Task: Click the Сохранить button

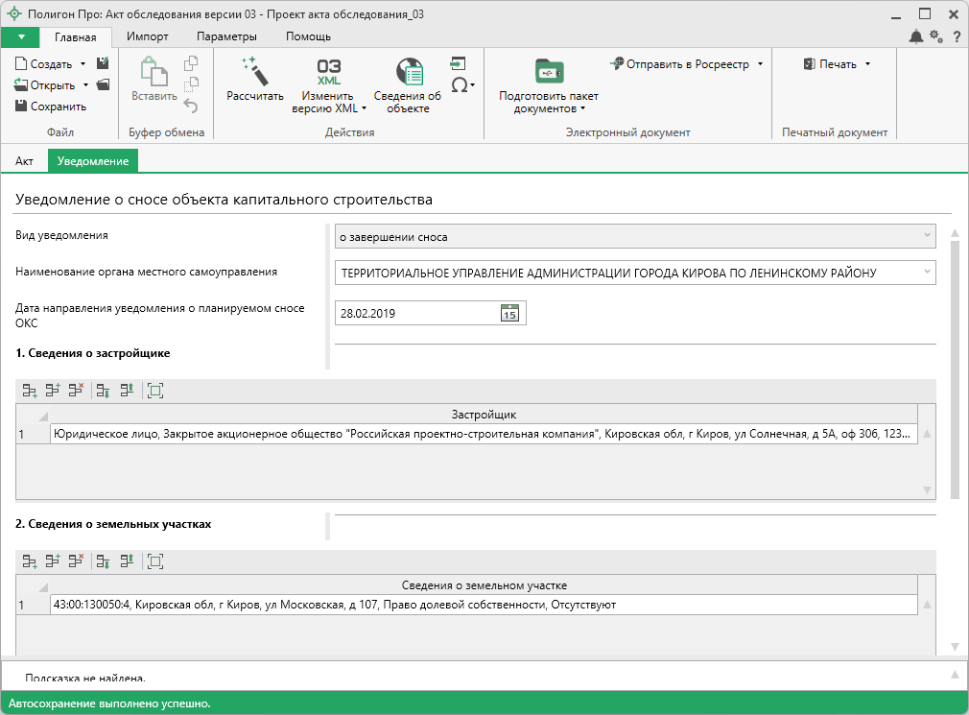Action: coord(51,107)
